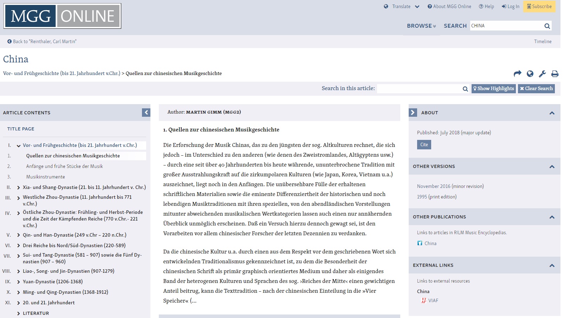Toggle Show Highlights
The image size is (564, 318).
493,89
